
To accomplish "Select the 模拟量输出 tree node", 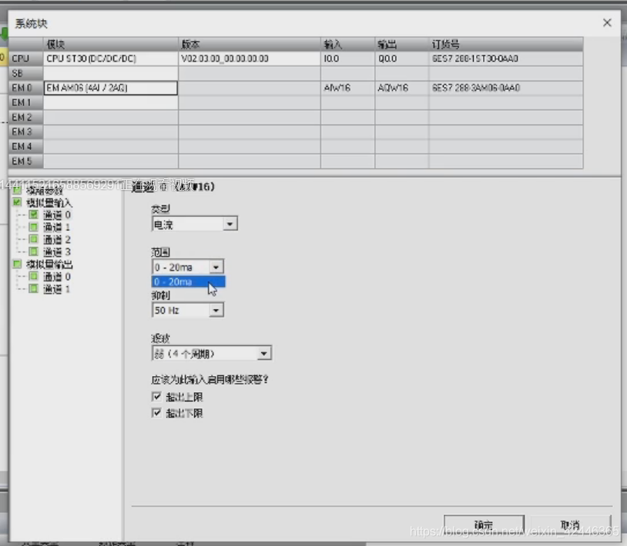I will (x=49, y=265).
